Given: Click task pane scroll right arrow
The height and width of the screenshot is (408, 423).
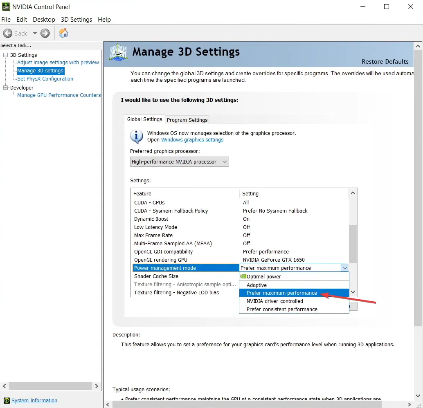Looking at the screenshot, I should click(97, 386).
